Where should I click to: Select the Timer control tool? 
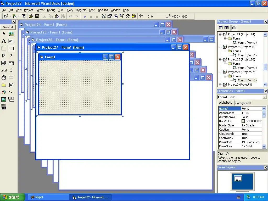coord(4,77)
